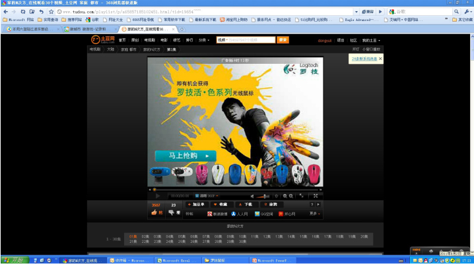Open 电视剧 nav menu item
474x264 pixels.
point(150,40)
